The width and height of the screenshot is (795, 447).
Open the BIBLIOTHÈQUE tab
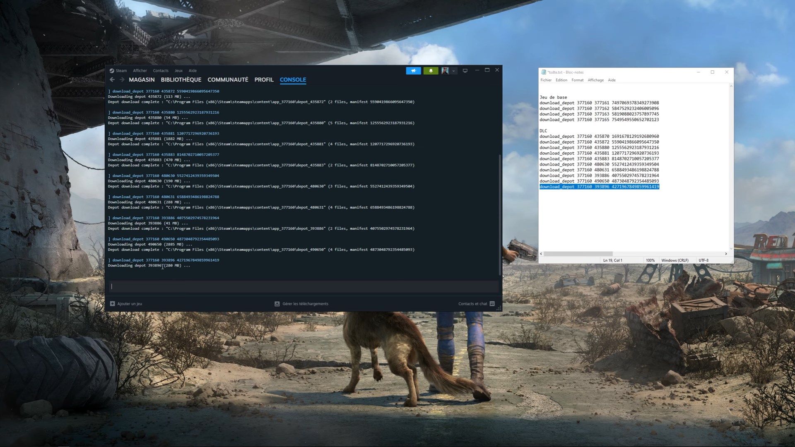181,79
